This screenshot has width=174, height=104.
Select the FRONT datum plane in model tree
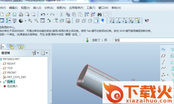pos(12,73)
